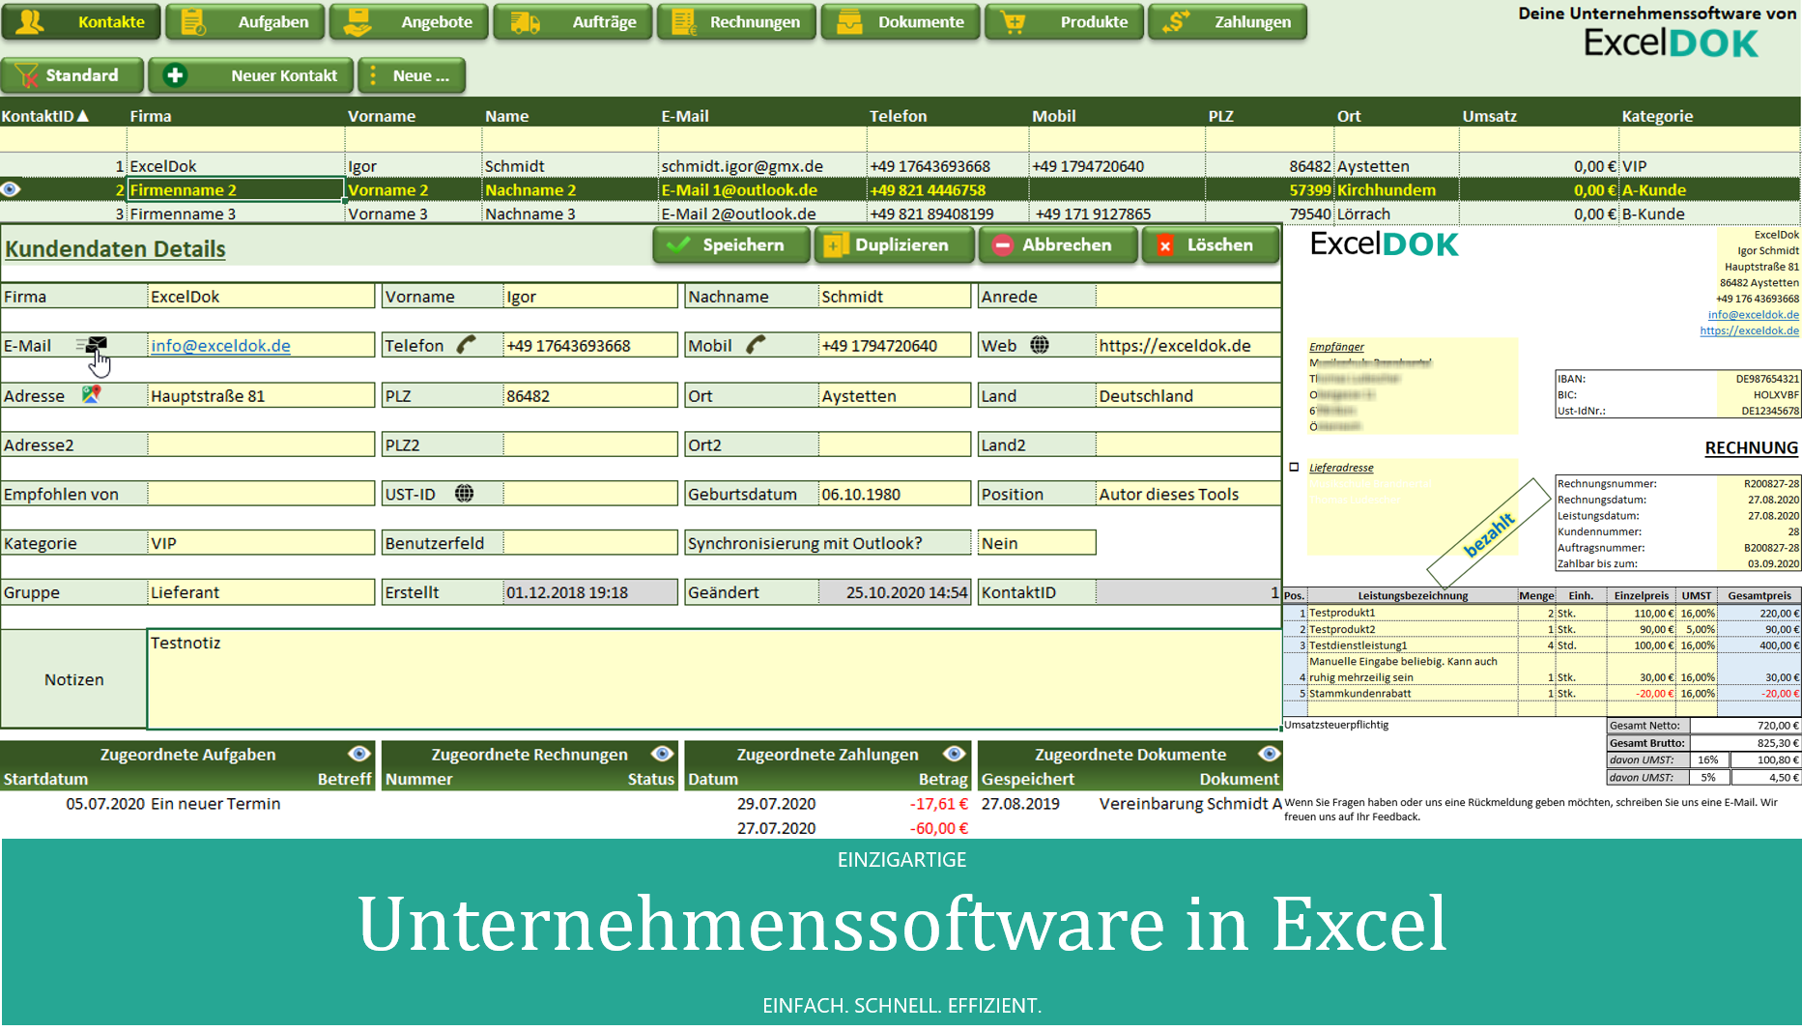Toggle view of Zugeordnete Aufgaben eye

[359, 754]
